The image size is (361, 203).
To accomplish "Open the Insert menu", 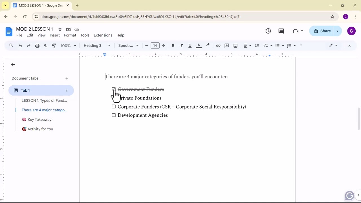I will coord(55,35).
